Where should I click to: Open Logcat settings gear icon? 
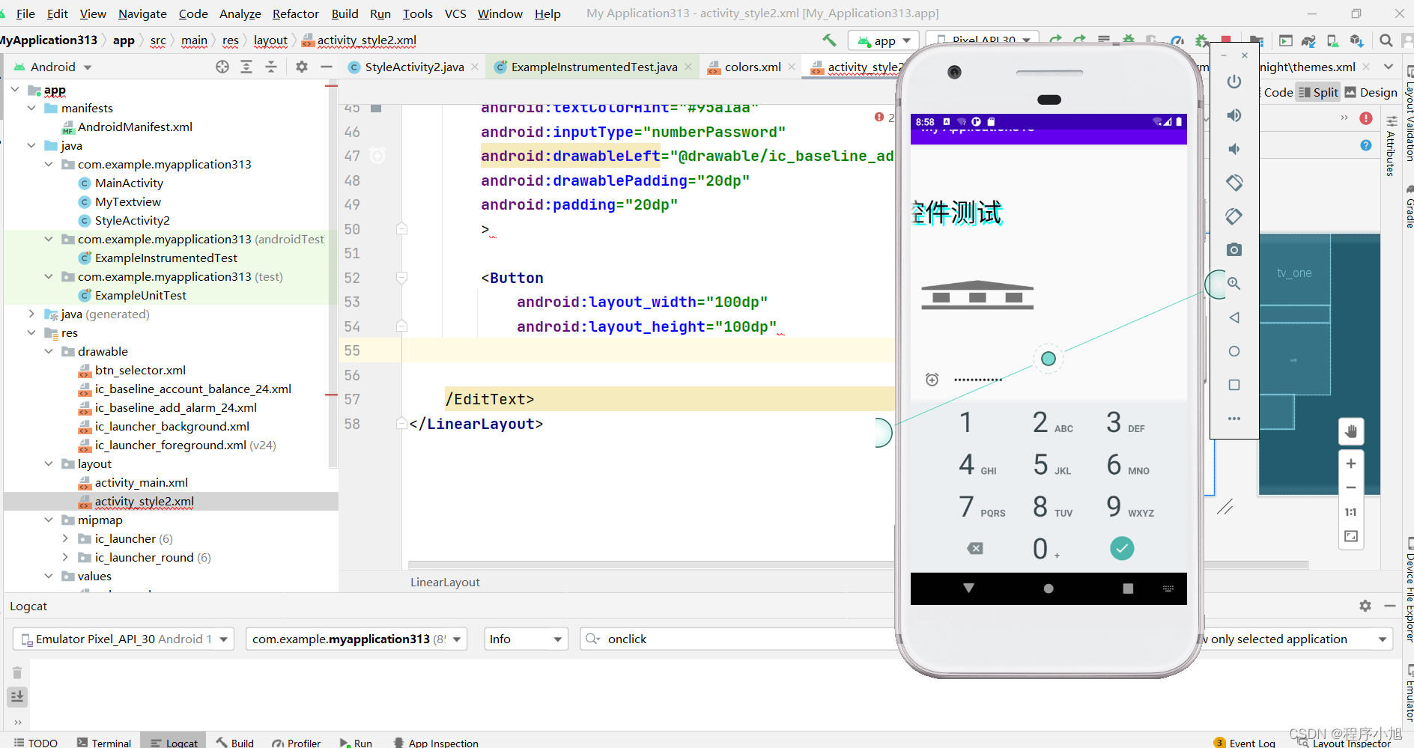coord(1365,606)
